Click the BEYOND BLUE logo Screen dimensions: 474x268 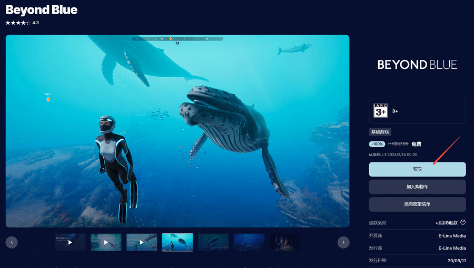(417, 65)
